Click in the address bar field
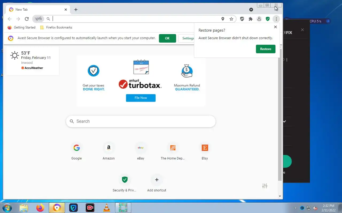Screen dimensions: 342x213 coord(136,19)
